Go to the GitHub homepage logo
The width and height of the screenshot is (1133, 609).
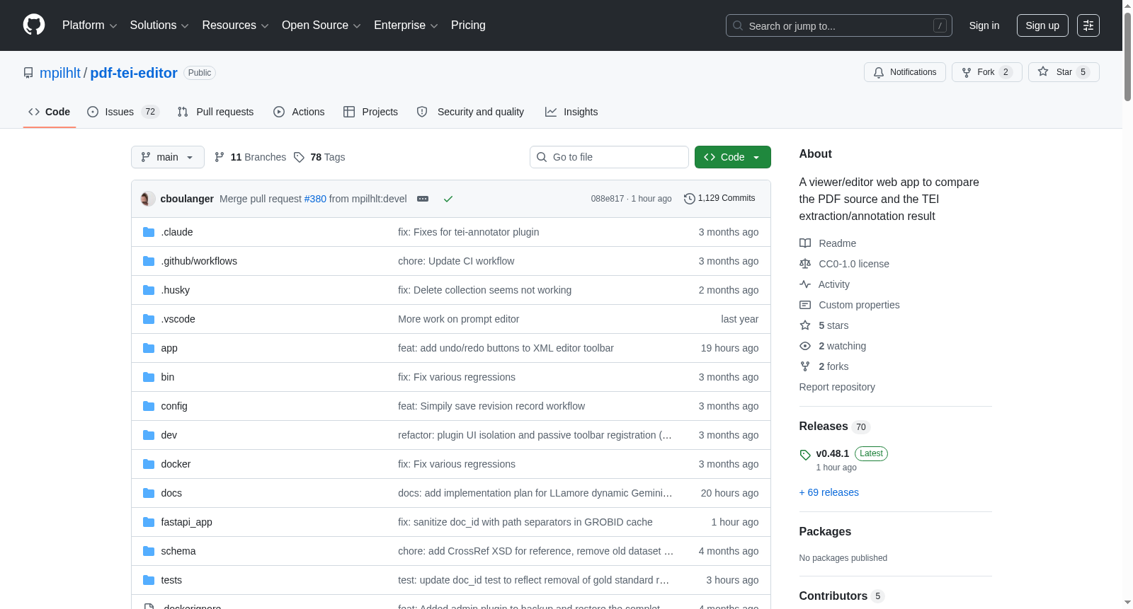click(x=34, y=25)
